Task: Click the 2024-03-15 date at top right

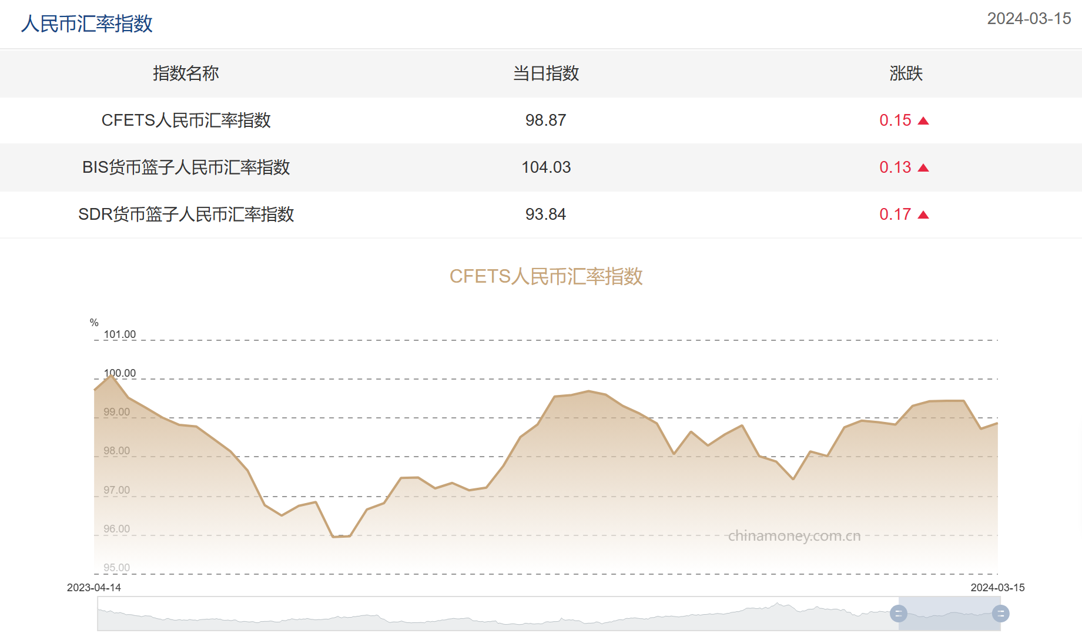Action: point(1029,19)
